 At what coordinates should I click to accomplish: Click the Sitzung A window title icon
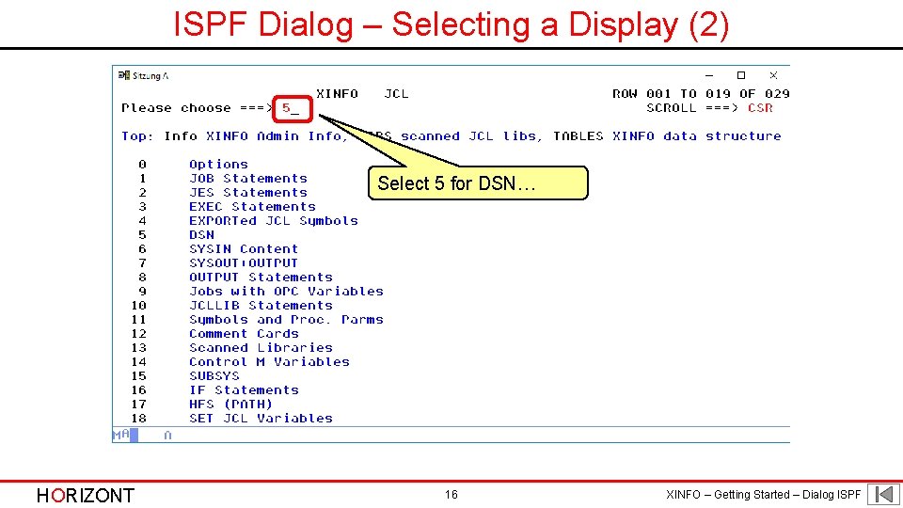[x=124, y=75]
